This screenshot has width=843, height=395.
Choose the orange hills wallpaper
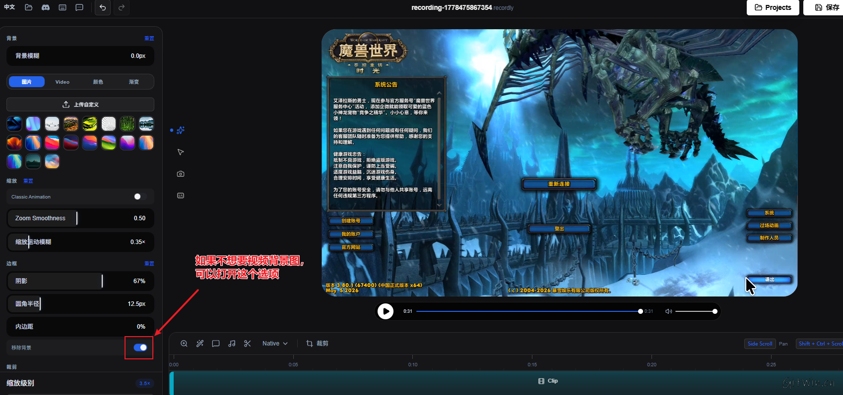coord(71,123)
